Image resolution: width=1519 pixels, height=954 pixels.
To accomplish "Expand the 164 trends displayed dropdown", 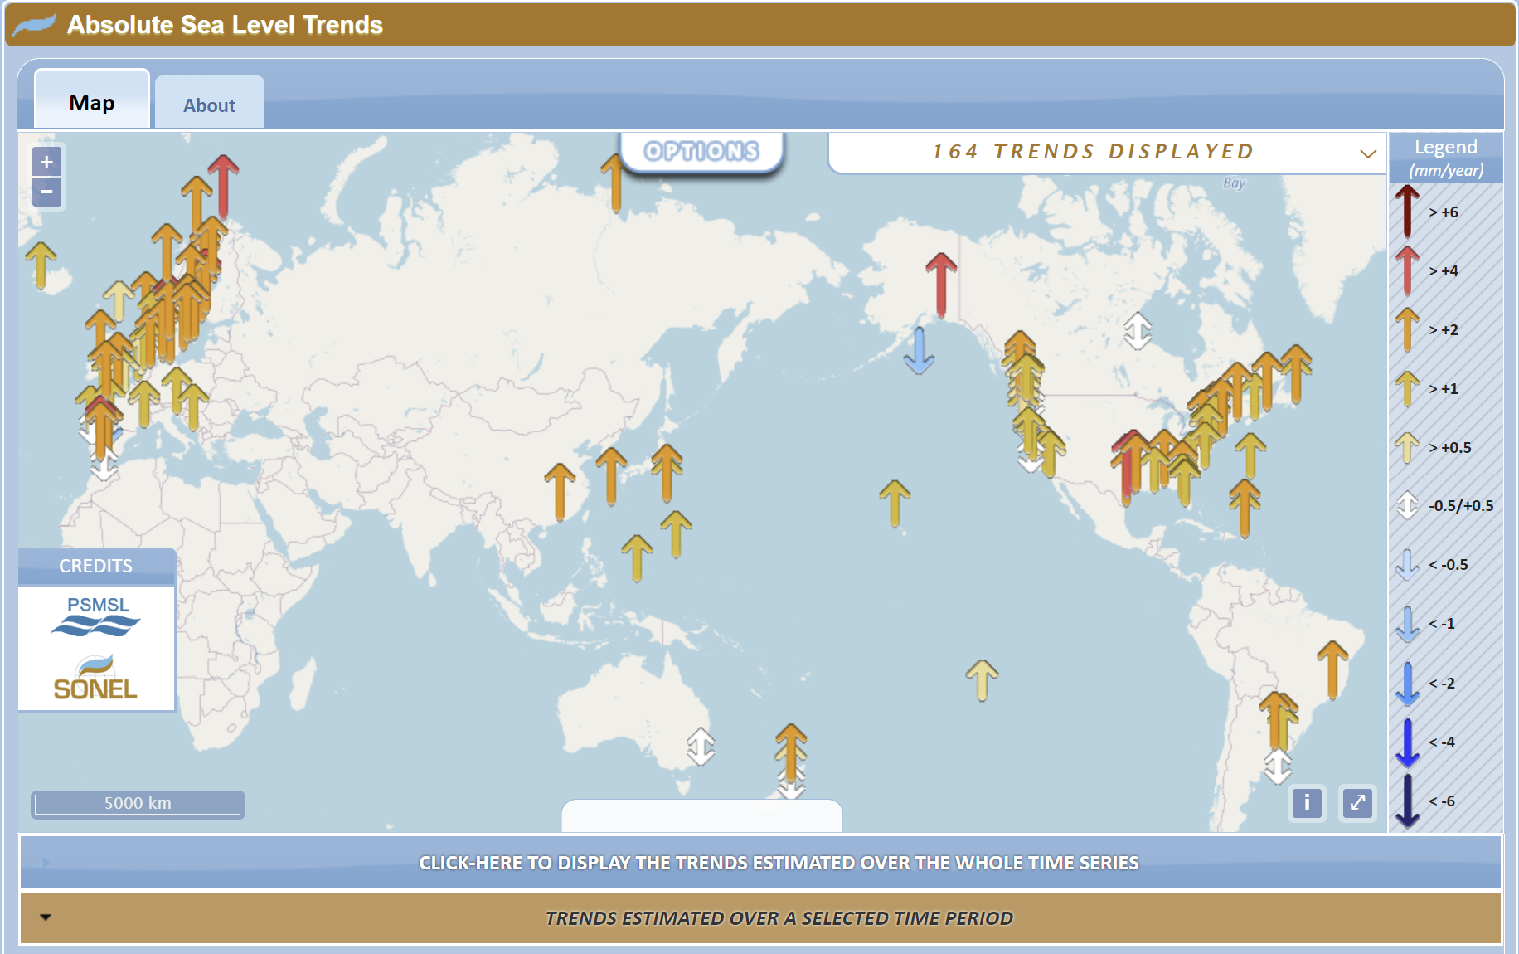I will point(1367,153).
